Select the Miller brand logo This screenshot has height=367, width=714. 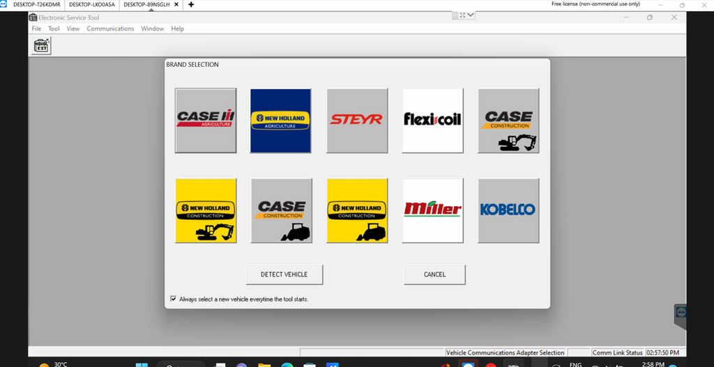pos(432,210)
